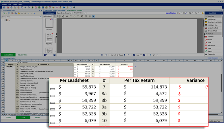Viewport: 224px width, 134px height.
Task: Click the Sign off Option link
Action: [x=171, y=13]
